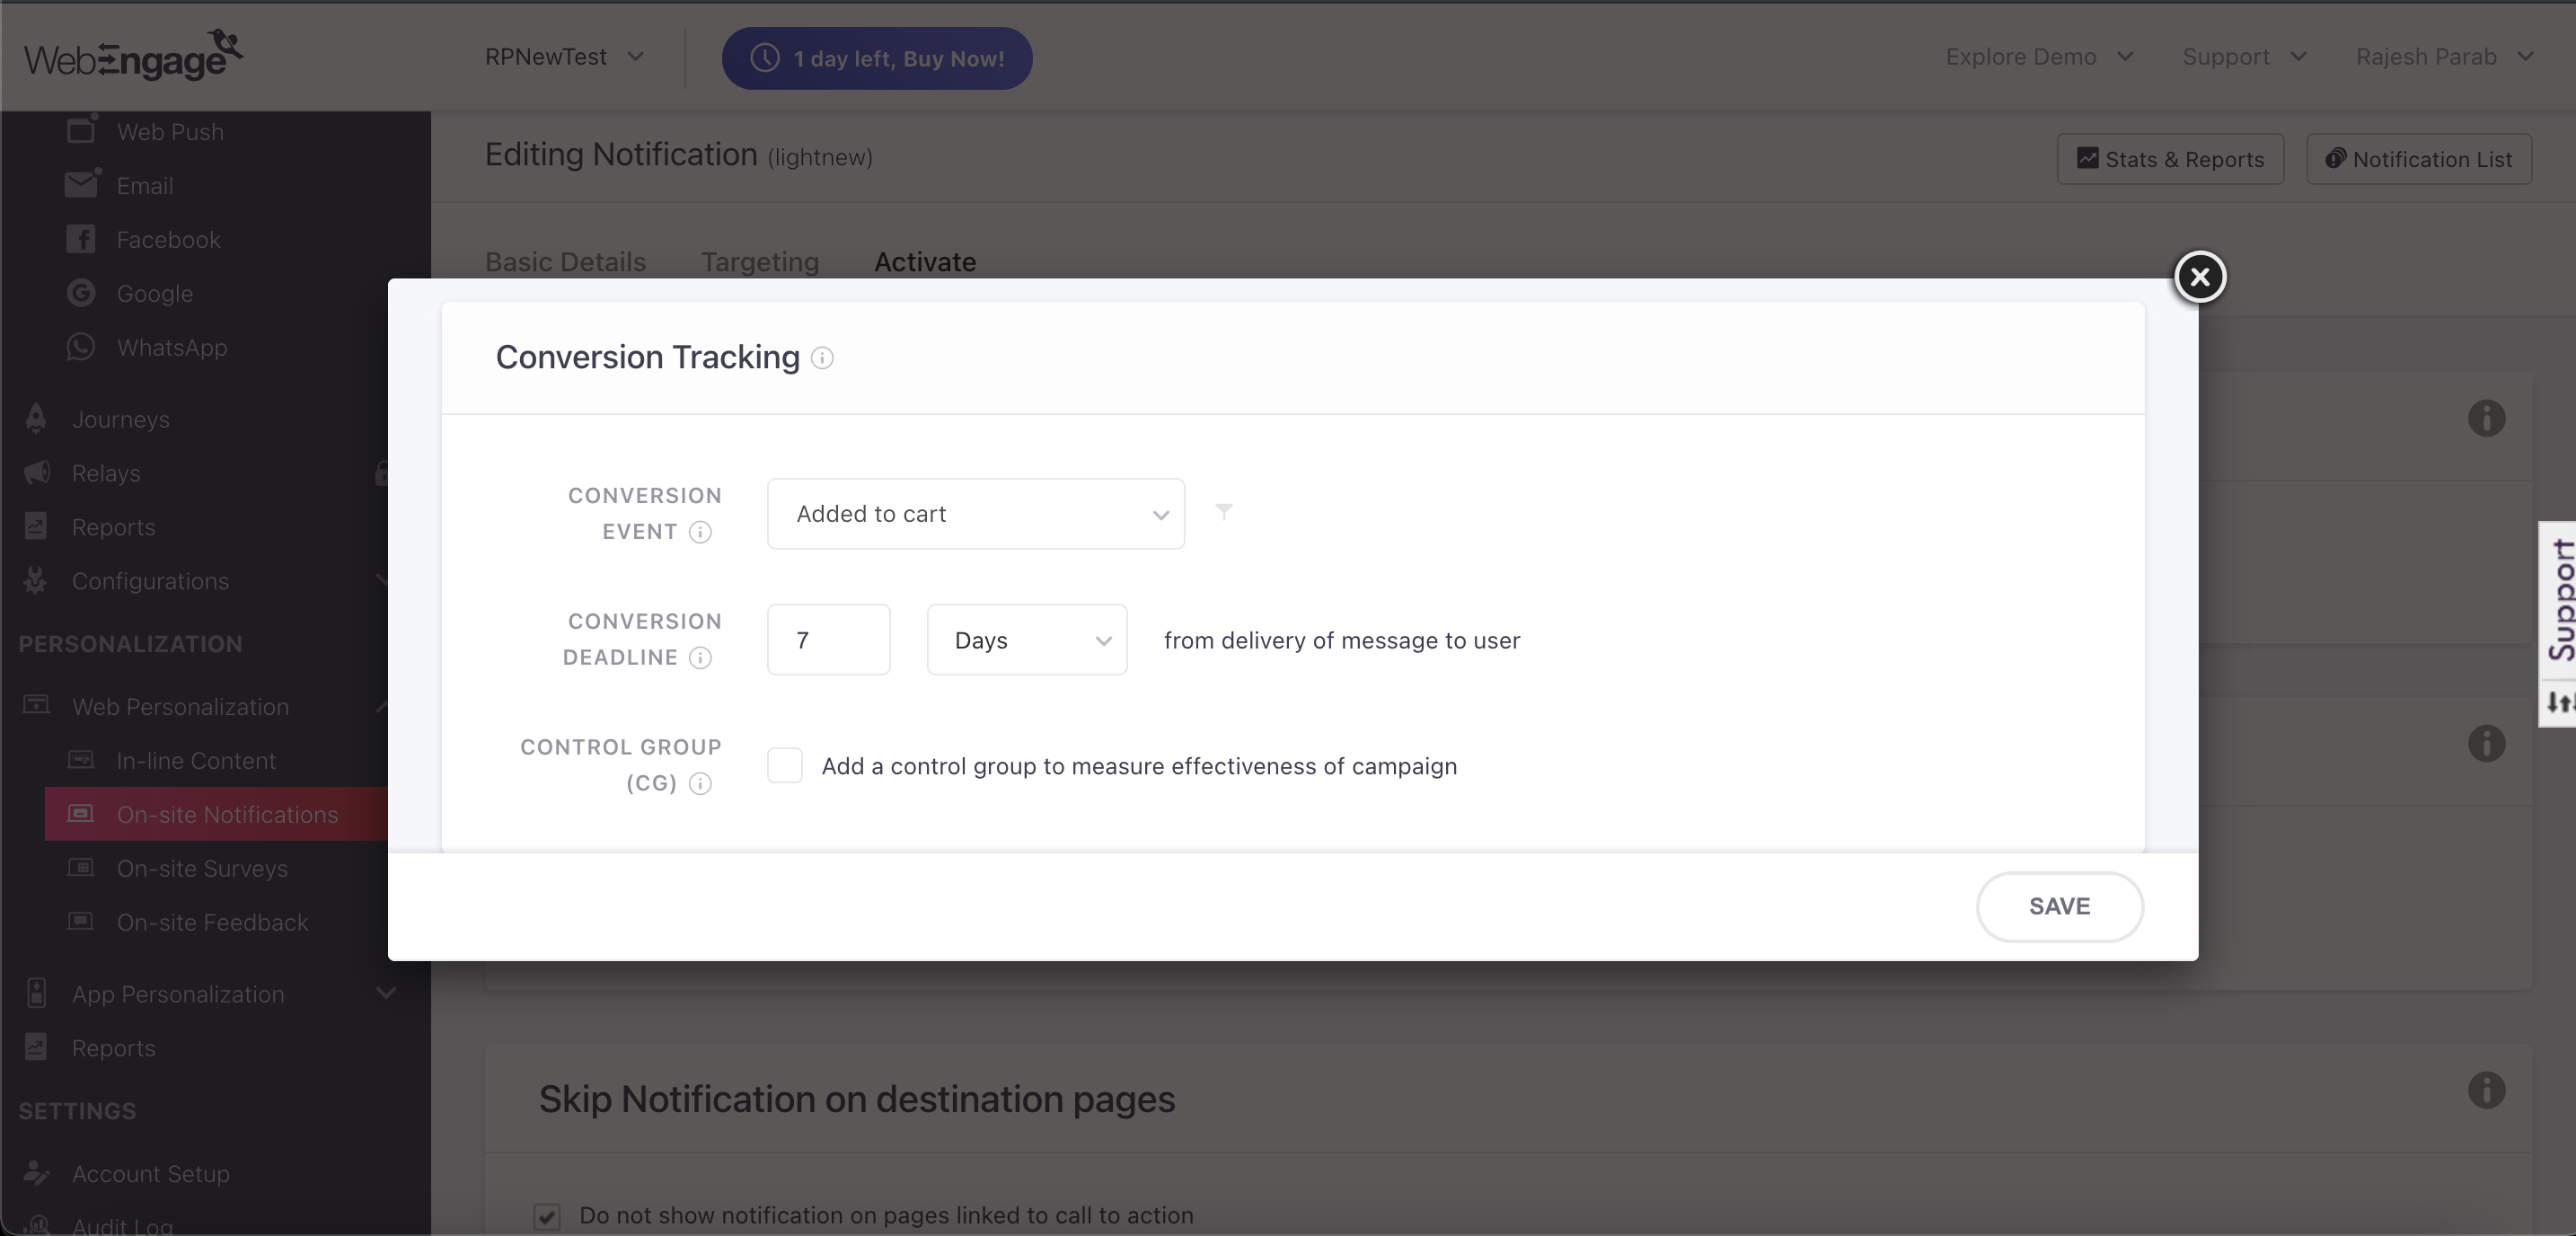The image size is (2576, 1236).
Task: Edit the conversion deadline value field
Action: 828,640
